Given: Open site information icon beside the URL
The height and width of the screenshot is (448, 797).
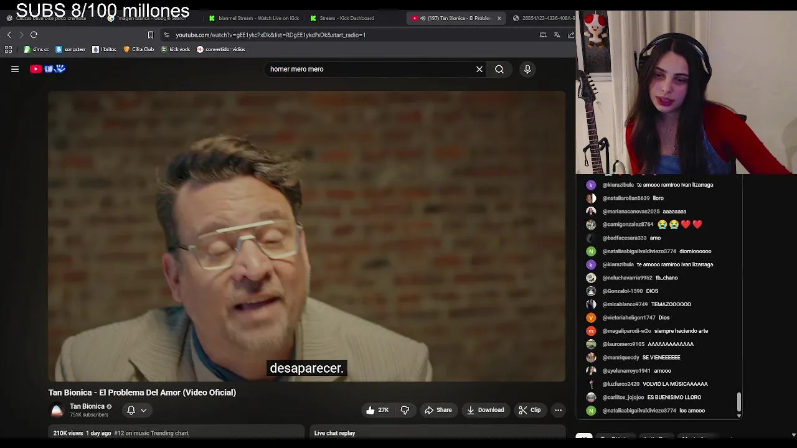Looking at the screenshot, I should [x=167, y=35].
